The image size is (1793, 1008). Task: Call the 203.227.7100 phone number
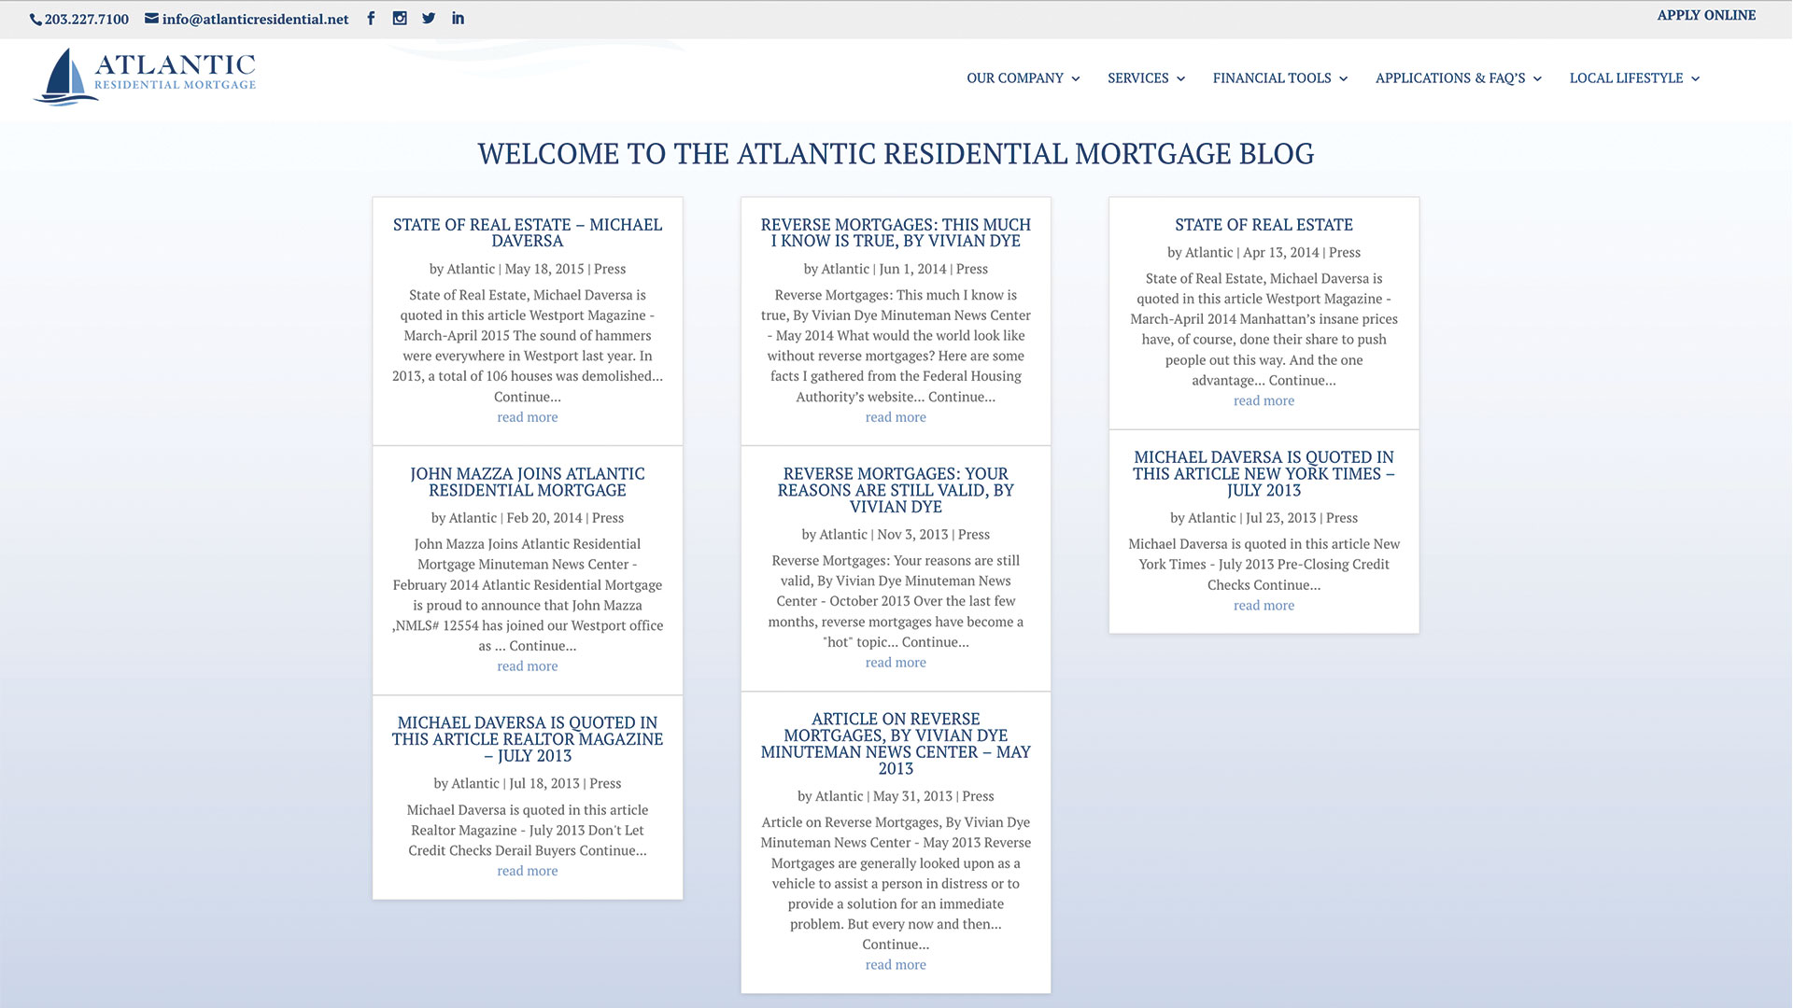tap(87, 20)
